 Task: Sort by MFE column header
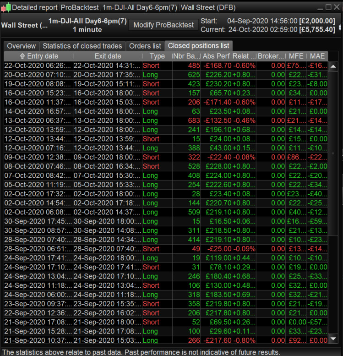coord(296,56)
